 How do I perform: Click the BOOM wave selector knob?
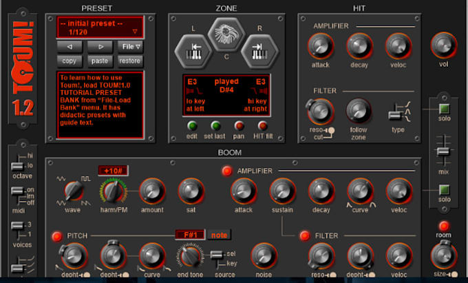[x=74, y=191]
